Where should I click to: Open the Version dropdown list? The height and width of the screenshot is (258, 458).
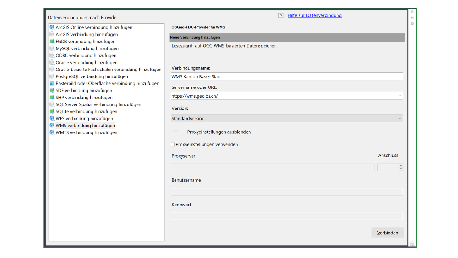[400, 119]
